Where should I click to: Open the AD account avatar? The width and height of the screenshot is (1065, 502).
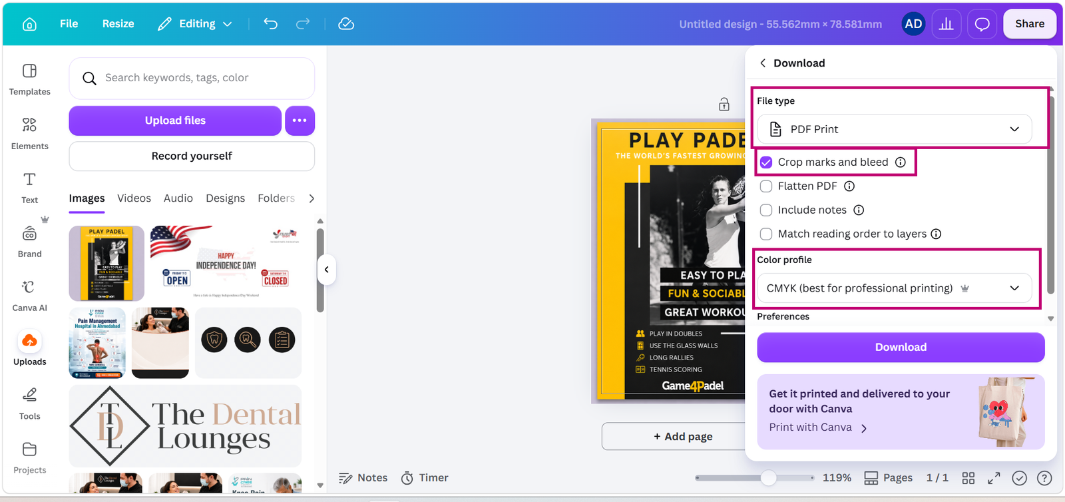[913, 24]
